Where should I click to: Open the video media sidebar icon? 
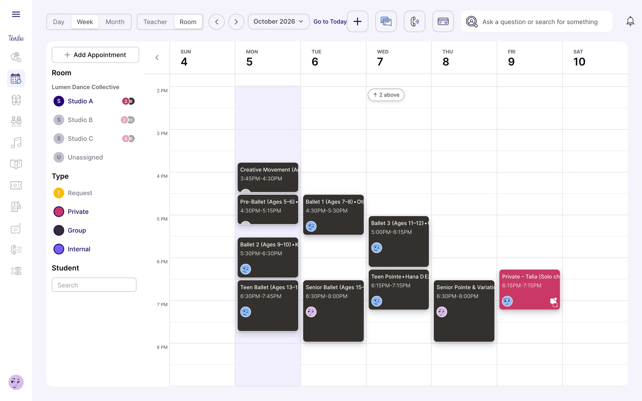pos(16,228)
